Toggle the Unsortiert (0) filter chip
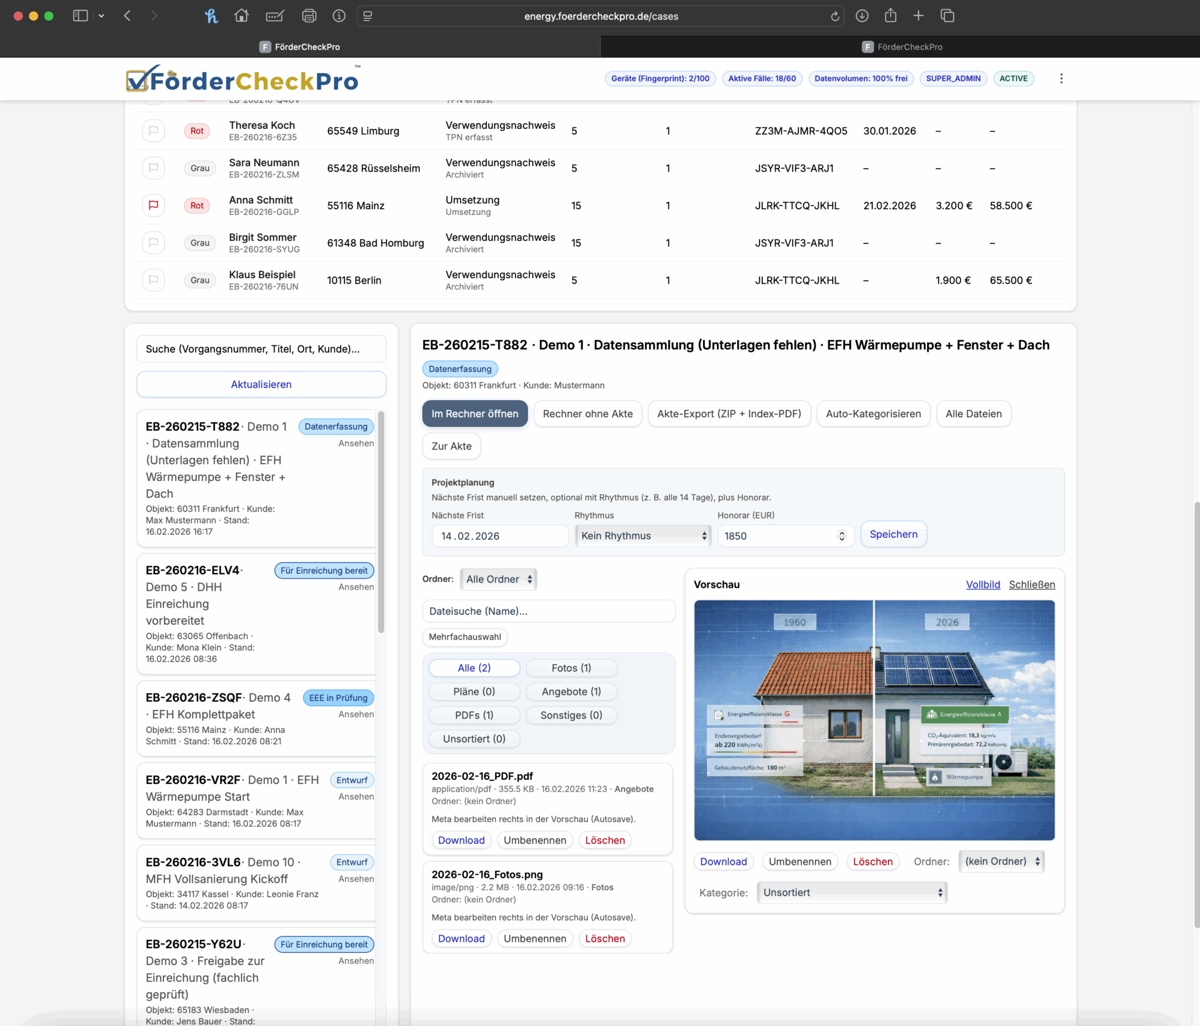 pos(474,738)
